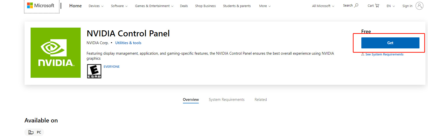Image resolution: width=428 pixels, height=140 pixels.
Task: Expand the Devices dropdown menu
Action: (96, 6)
